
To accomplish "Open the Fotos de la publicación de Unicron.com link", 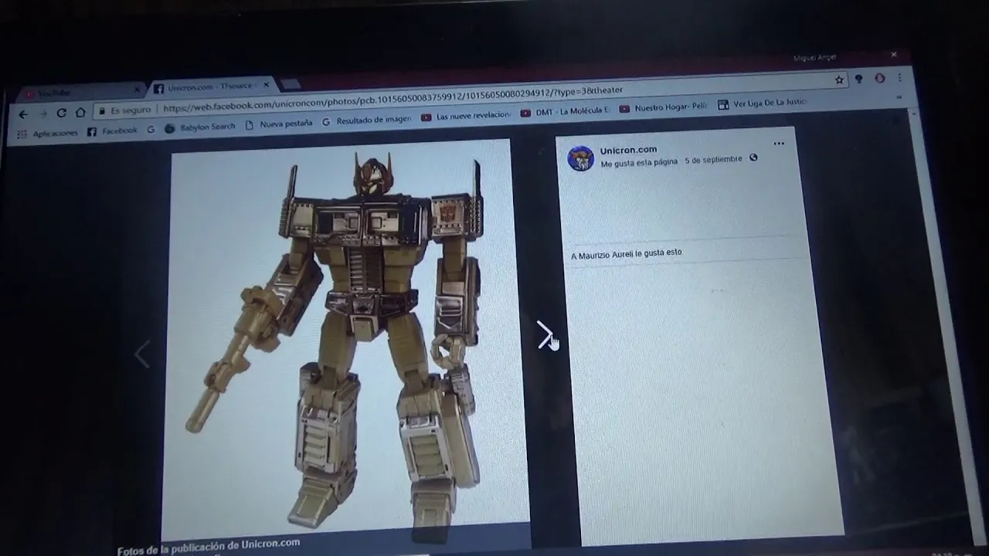I will pos(209,547).
